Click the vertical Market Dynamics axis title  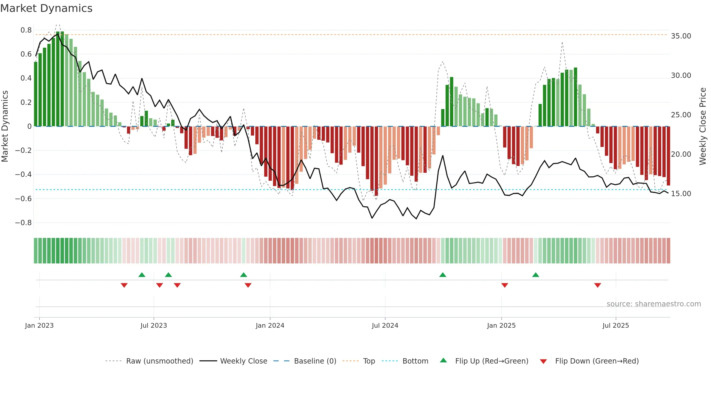tap(5, 126)
